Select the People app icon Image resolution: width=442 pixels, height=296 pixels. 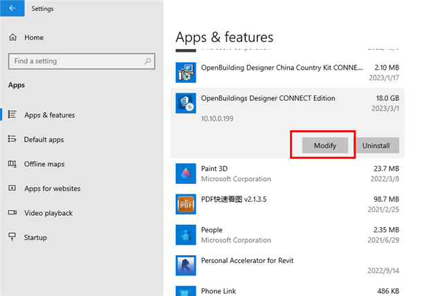[186, 234]
